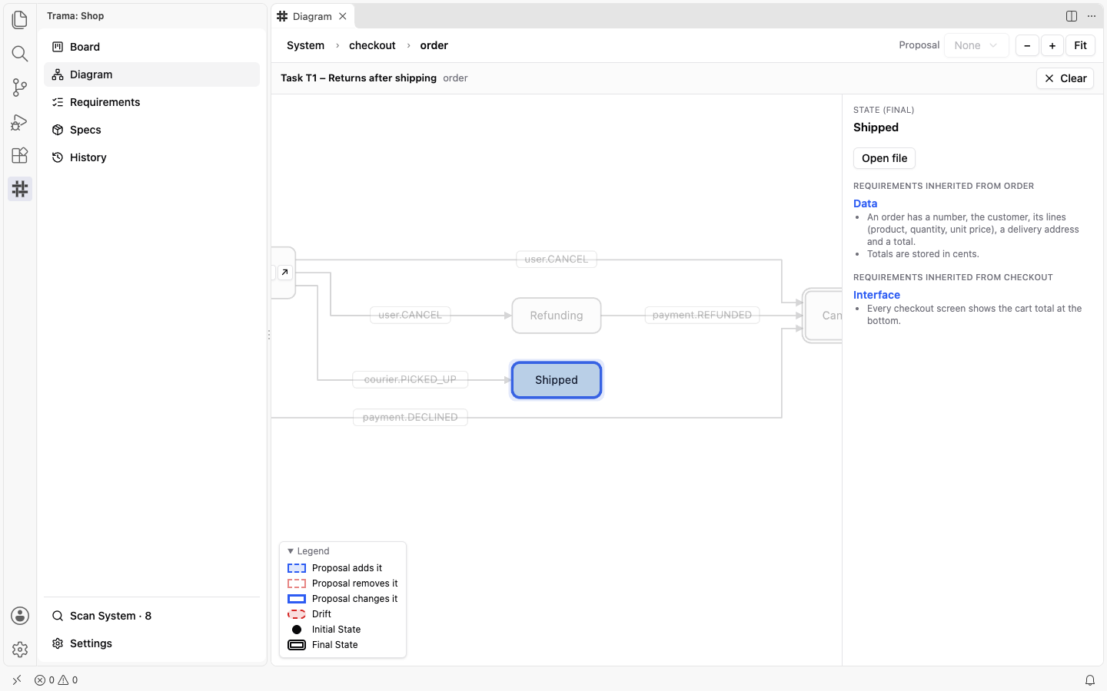Click the courier.PICKED_UP transition label
This screenshot has height=691, width=1107.
tap(411, 379)
